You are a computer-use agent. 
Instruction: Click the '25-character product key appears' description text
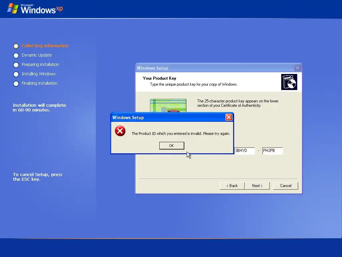(238, 103)
